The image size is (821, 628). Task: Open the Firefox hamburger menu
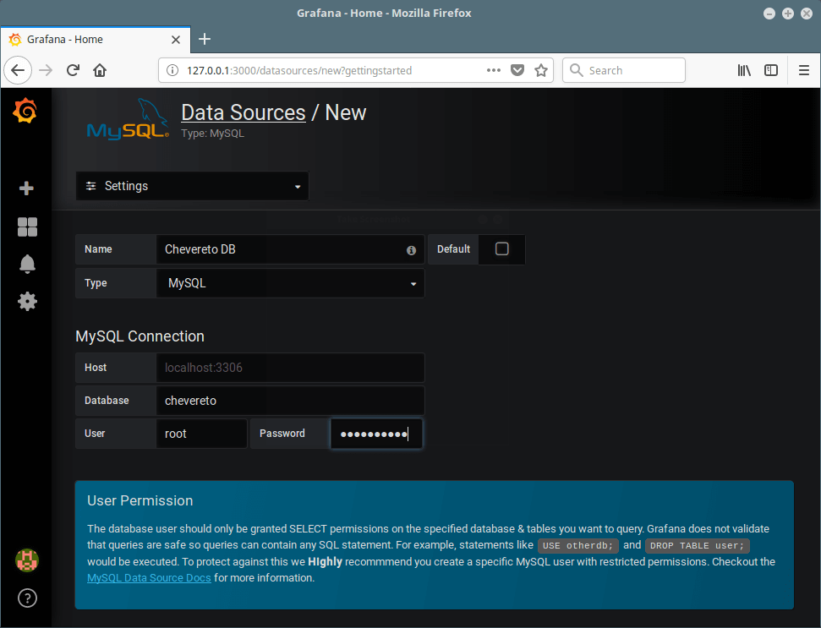[803, 70]
